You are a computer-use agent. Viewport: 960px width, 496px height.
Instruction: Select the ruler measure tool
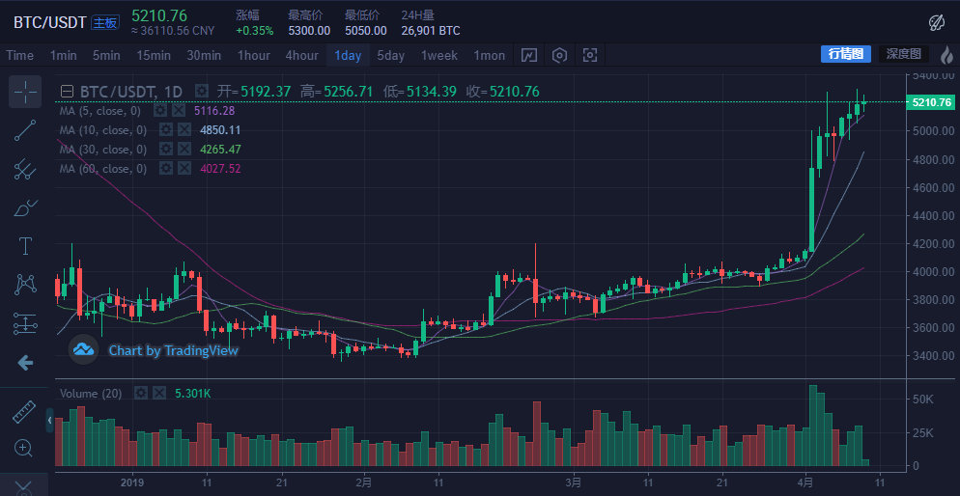tap(25, 412)
